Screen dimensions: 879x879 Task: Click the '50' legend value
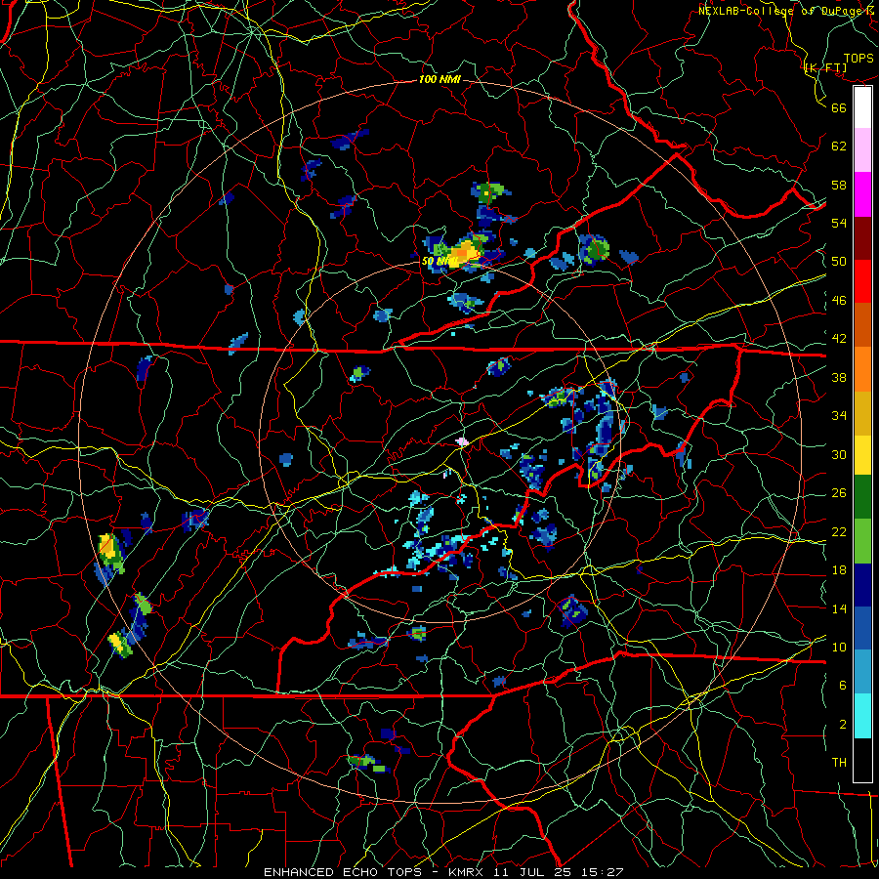[x=839, y=261]
